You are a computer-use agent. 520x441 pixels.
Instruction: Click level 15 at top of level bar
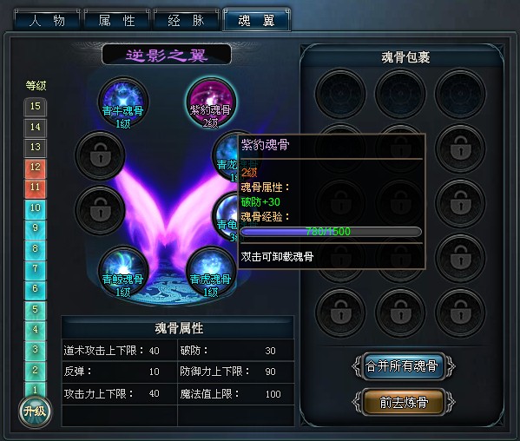(35, 107)
